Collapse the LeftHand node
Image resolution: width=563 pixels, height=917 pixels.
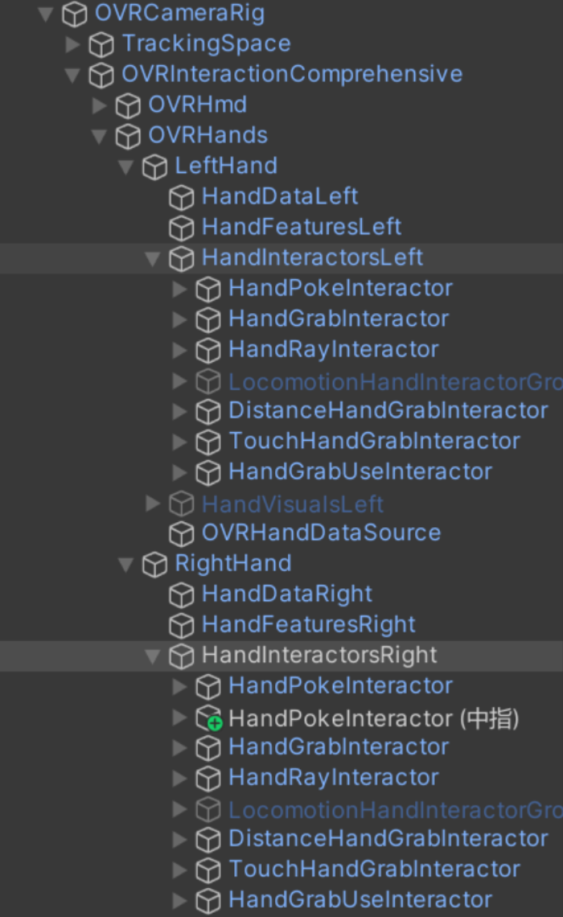126,167
